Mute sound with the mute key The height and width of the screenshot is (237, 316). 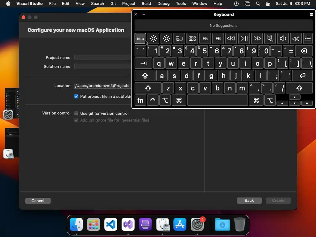(270, 39)
